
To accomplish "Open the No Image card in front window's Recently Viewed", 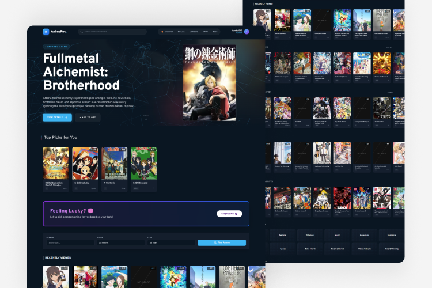I will point(143,276).
